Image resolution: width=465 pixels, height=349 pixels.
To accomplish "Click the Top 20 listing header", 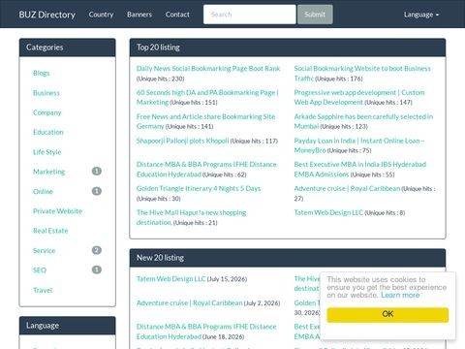I will tap(288, 48).
